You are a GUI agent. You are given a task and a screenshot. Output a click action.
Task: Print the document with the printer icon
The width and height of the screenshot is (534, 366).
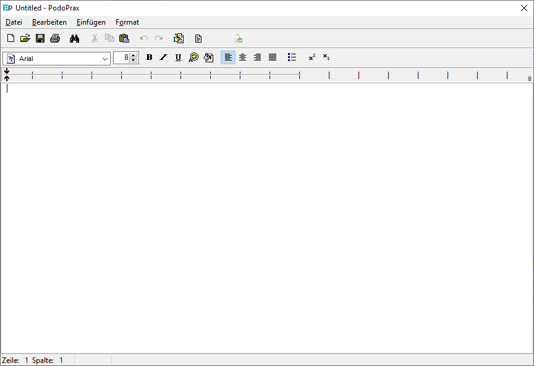coord(55,38)
